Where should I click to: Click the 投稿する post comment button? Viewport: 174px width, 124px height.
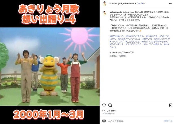[x=168, y=120]
